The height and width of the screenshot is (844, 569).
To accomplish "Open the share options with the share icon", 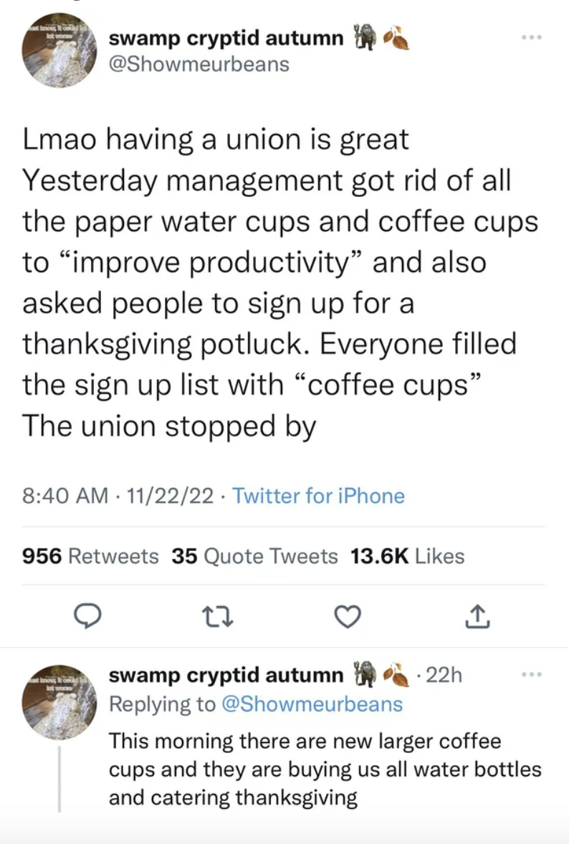I will point(477,615).
